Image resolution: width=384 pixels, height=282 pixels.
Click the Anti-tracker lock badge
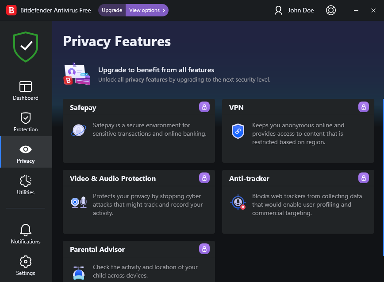[x=363, y=178]
